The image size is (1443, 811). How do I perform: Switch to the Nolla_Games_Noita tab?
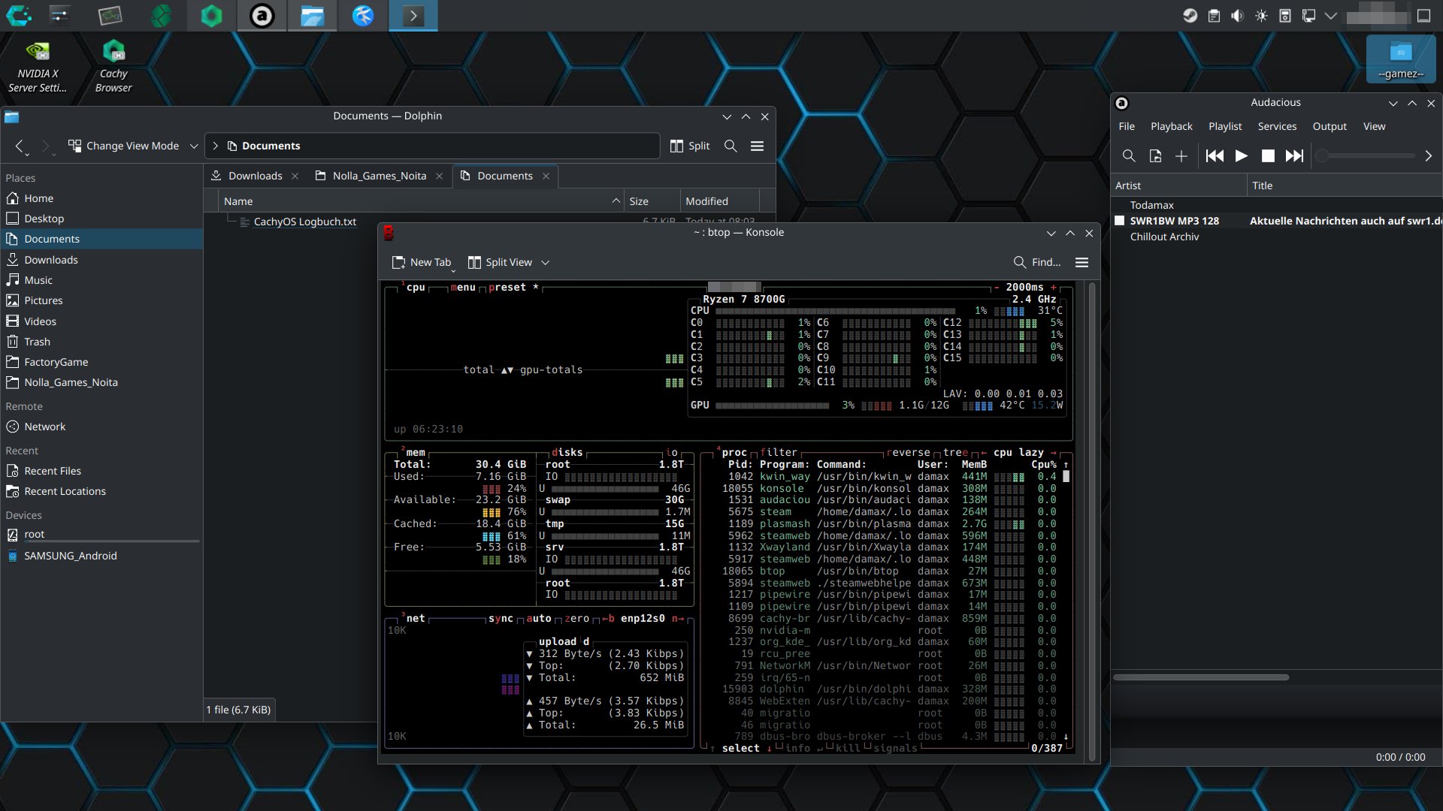tap(379, 176)
